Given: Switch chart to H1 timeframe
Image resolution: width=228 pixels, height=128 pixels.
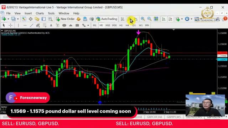Looking at the screenshot, I should tap(121, 25).
